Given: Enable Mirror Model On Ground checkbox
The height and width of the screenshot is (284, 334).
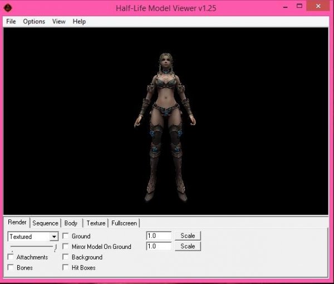Looking at the screenshot, I should tap(66, 247).
